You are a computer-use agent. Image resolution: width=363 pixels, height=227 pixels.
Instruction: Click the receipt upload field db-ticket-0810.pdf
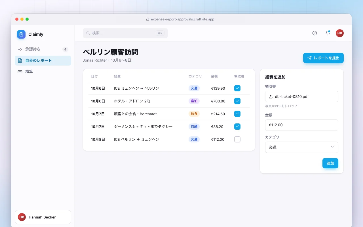[x=302, y=96]
